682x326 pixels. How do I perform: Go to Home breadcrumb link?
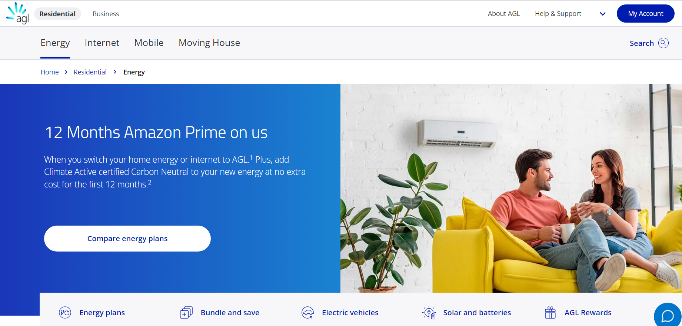click(50, 72)
